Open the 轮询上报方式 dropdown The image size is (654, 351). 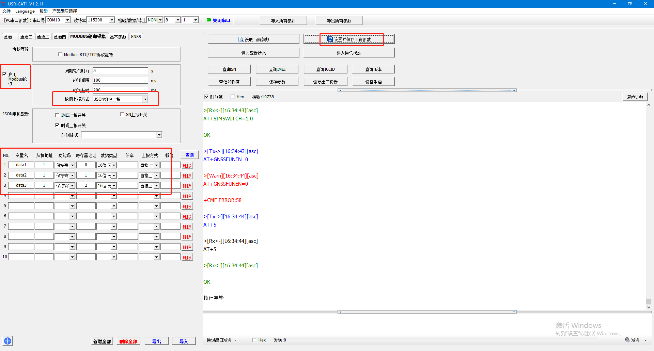pos(145,99)
